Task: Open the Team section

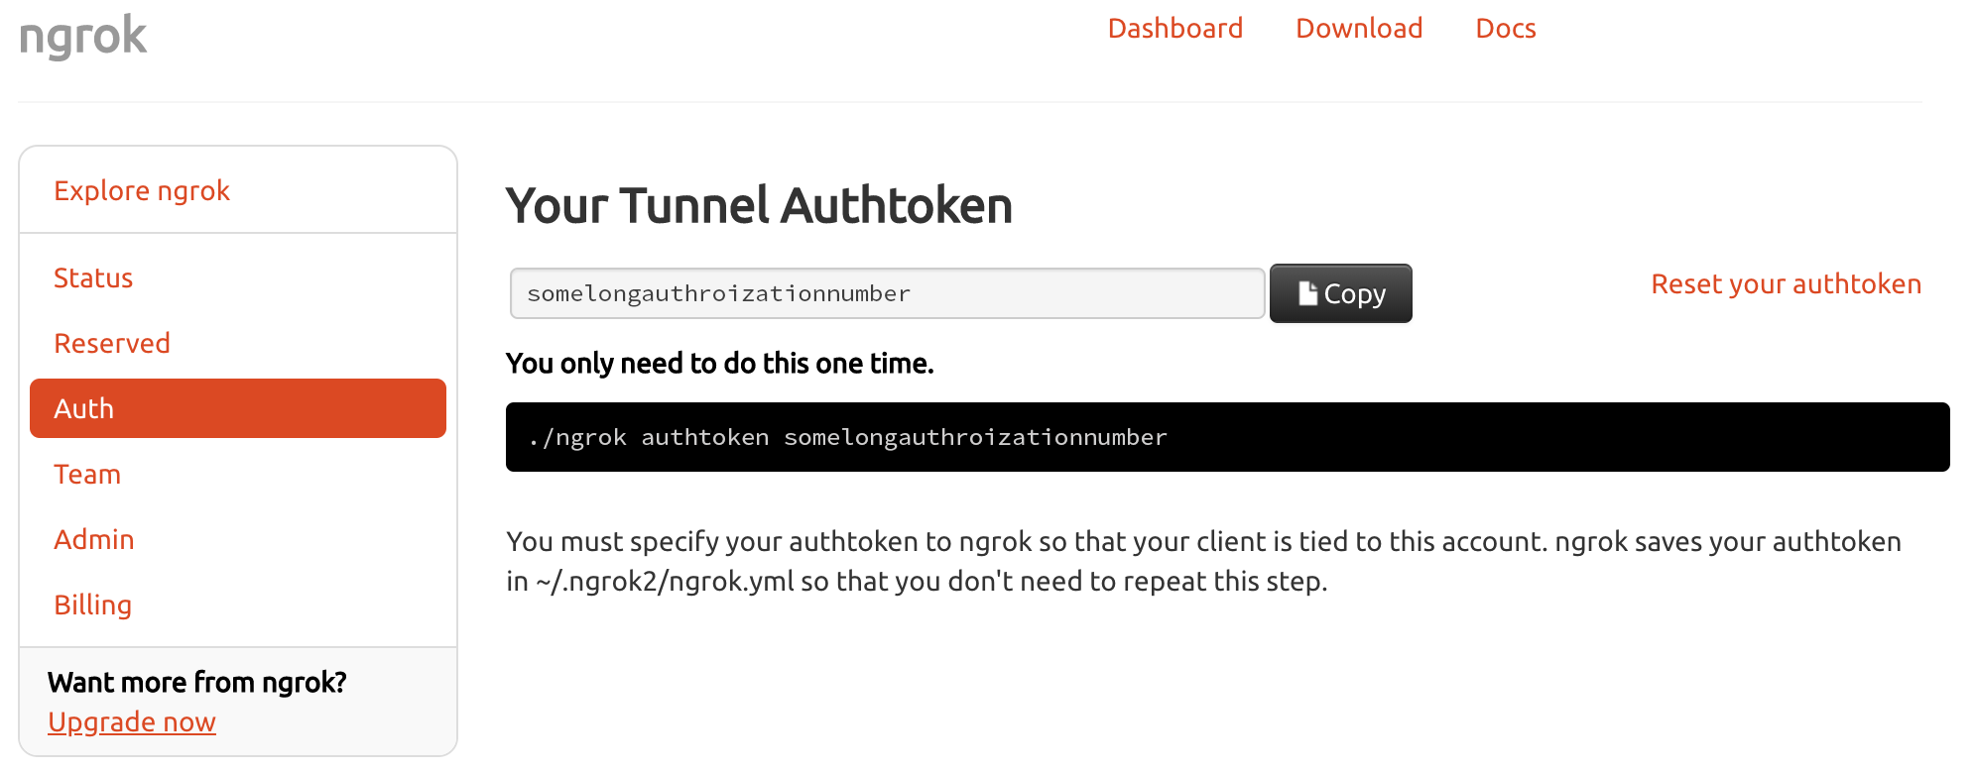Action: tap(87, 474)
